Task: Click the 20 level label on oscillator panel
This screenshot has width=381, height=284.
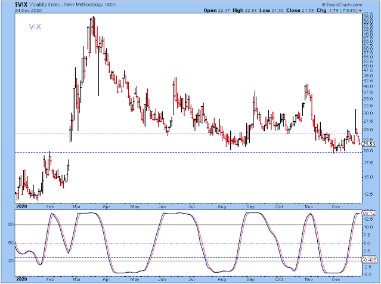Action: point(11,261)
